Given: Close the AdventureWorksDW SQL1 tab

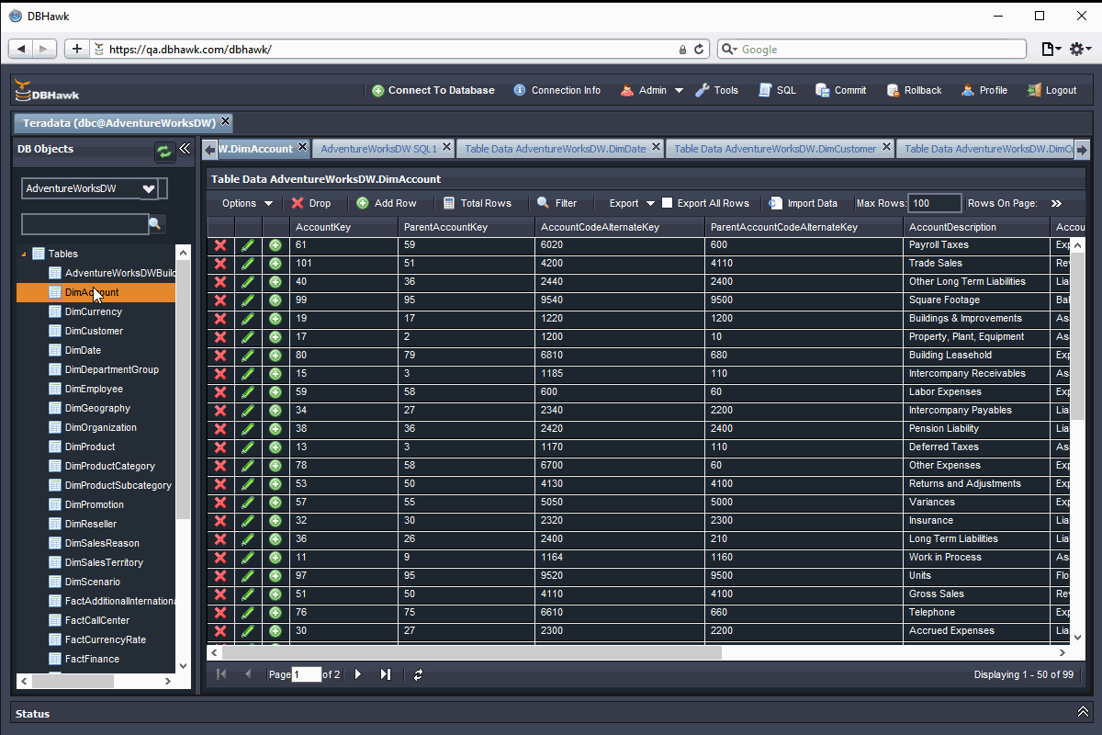Looking at the screenshot, I should [446, 147].
